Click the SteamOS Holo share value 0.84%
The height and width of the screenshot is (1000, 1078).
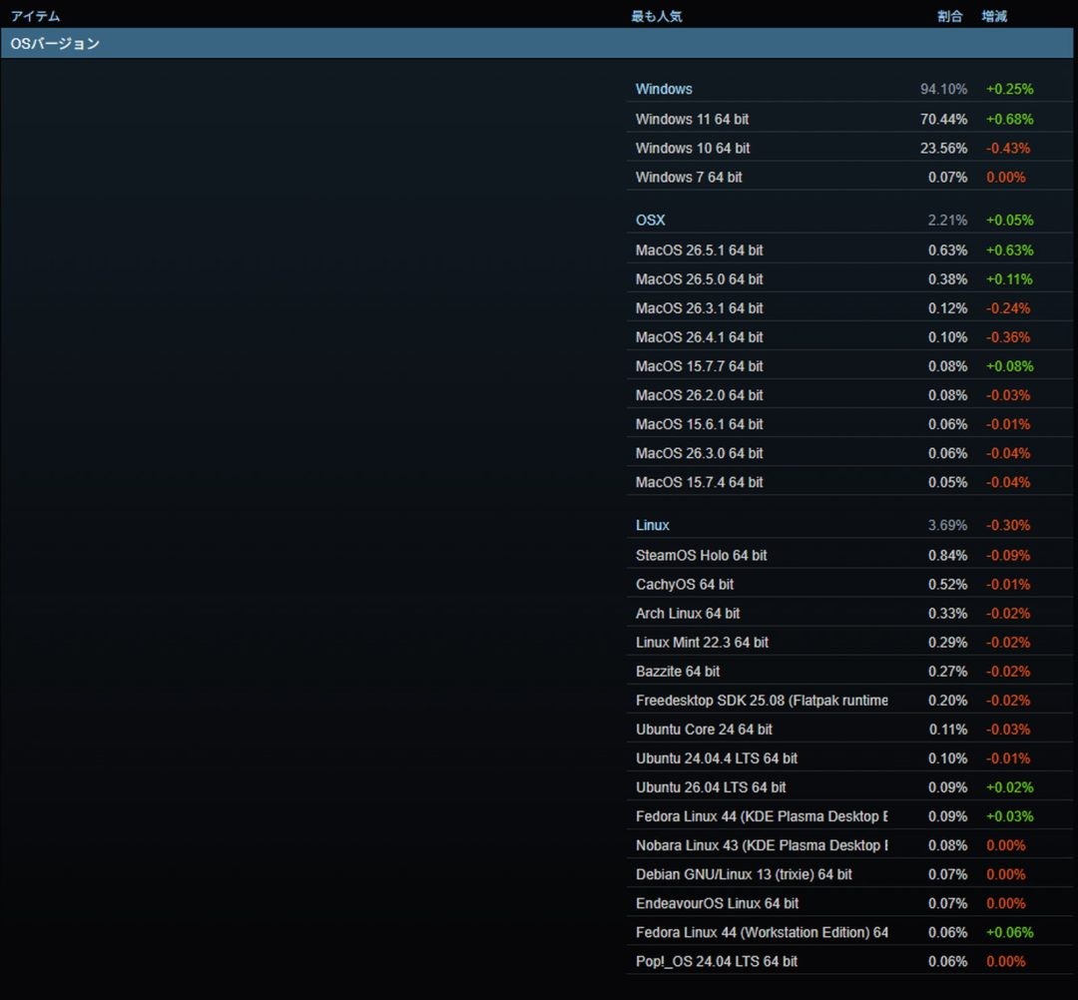click(x=947, y=555)
